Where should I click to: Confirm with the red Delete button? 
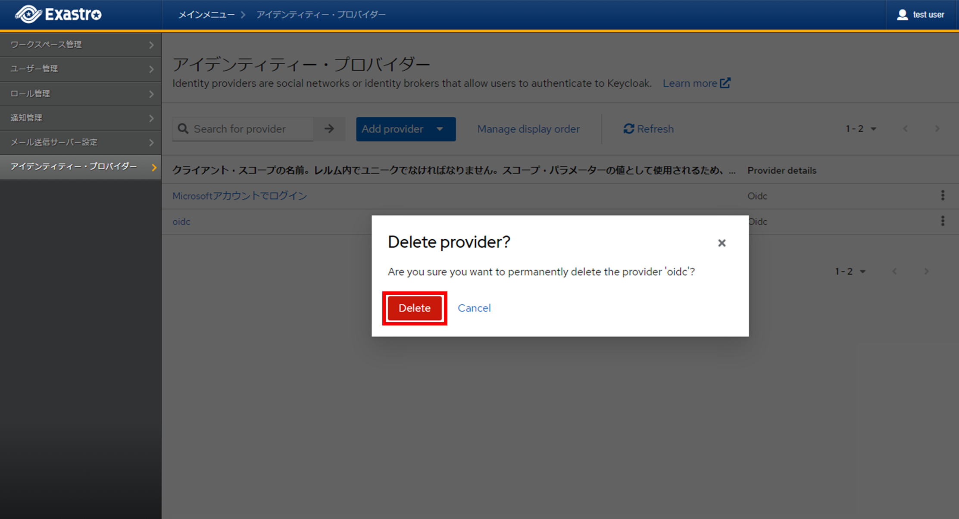pyautogui.click(x=414, y=308)
